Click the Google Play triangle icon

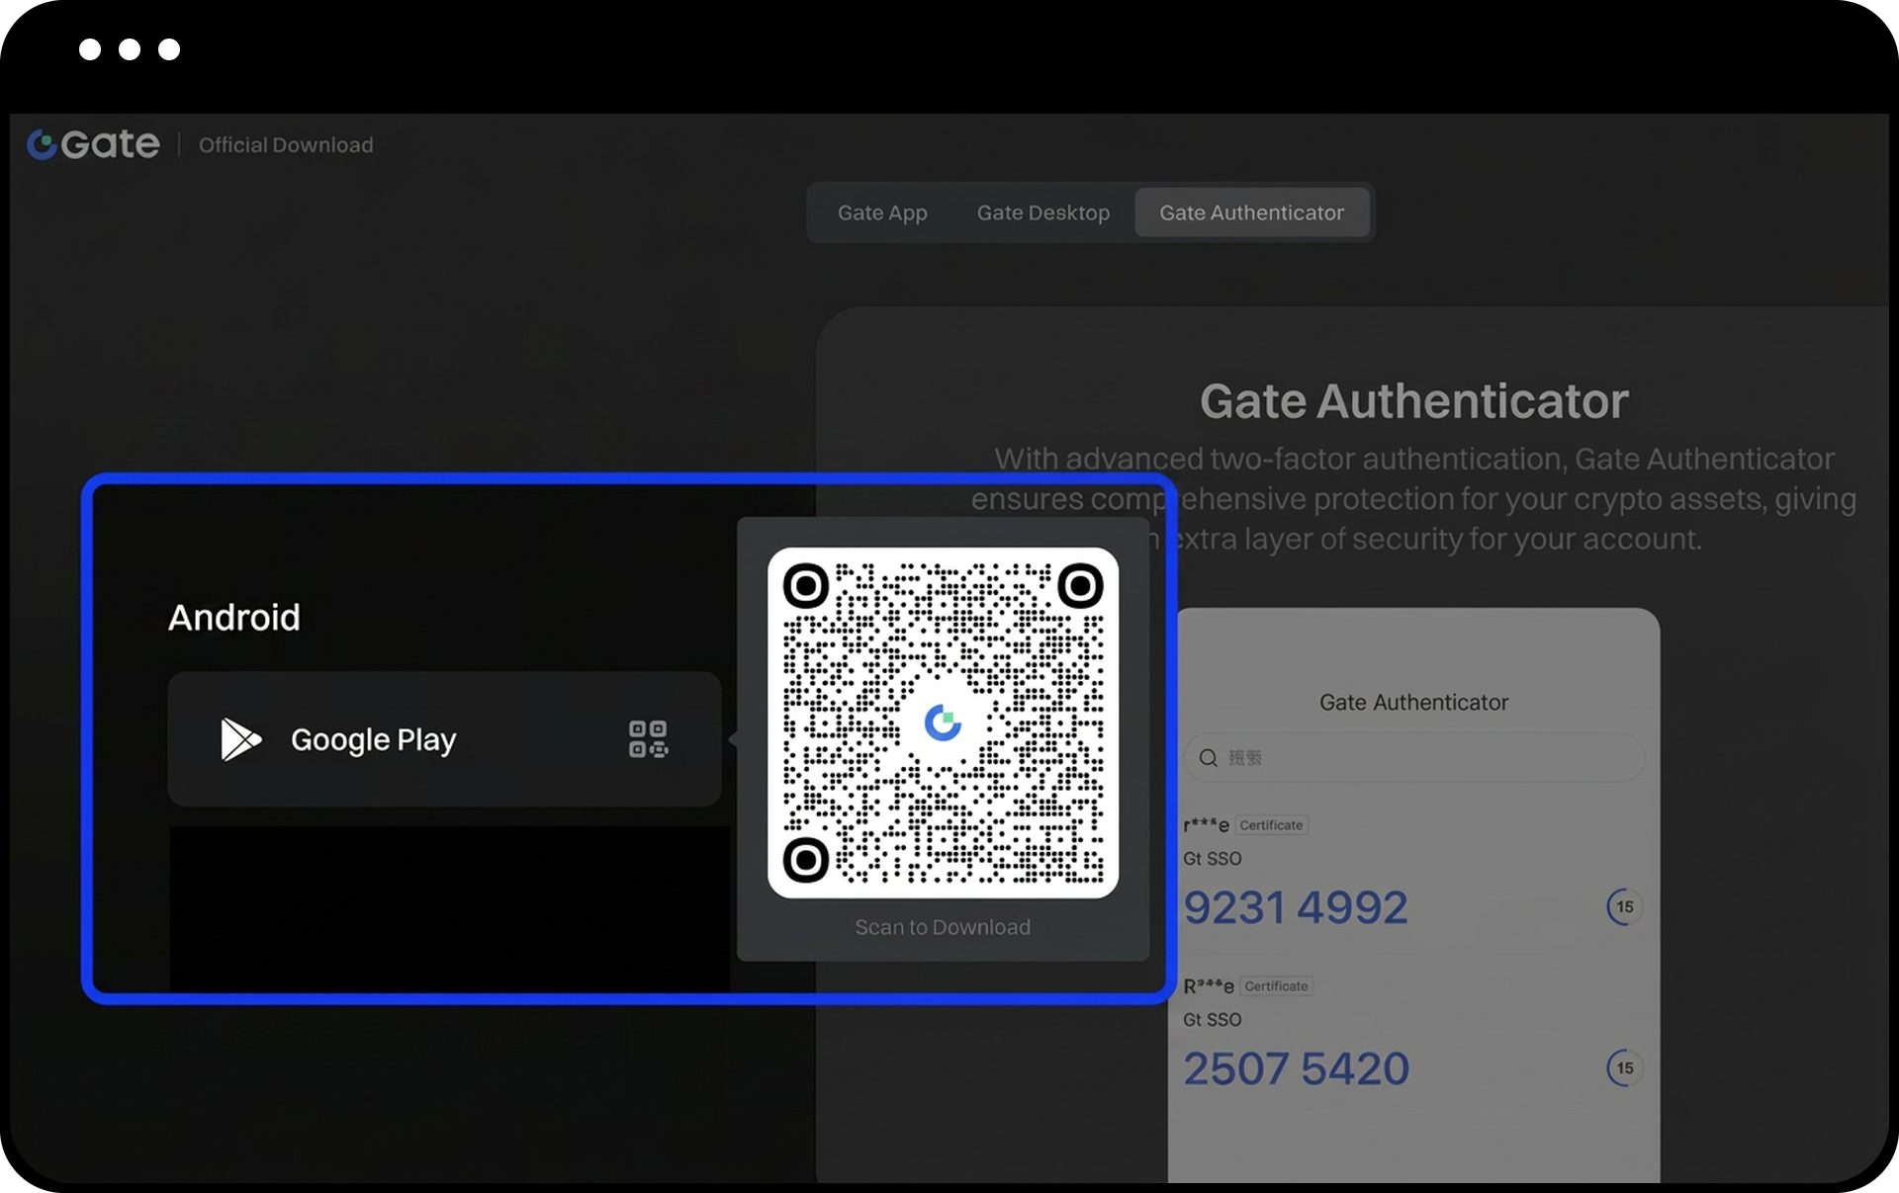pos(240,739)
